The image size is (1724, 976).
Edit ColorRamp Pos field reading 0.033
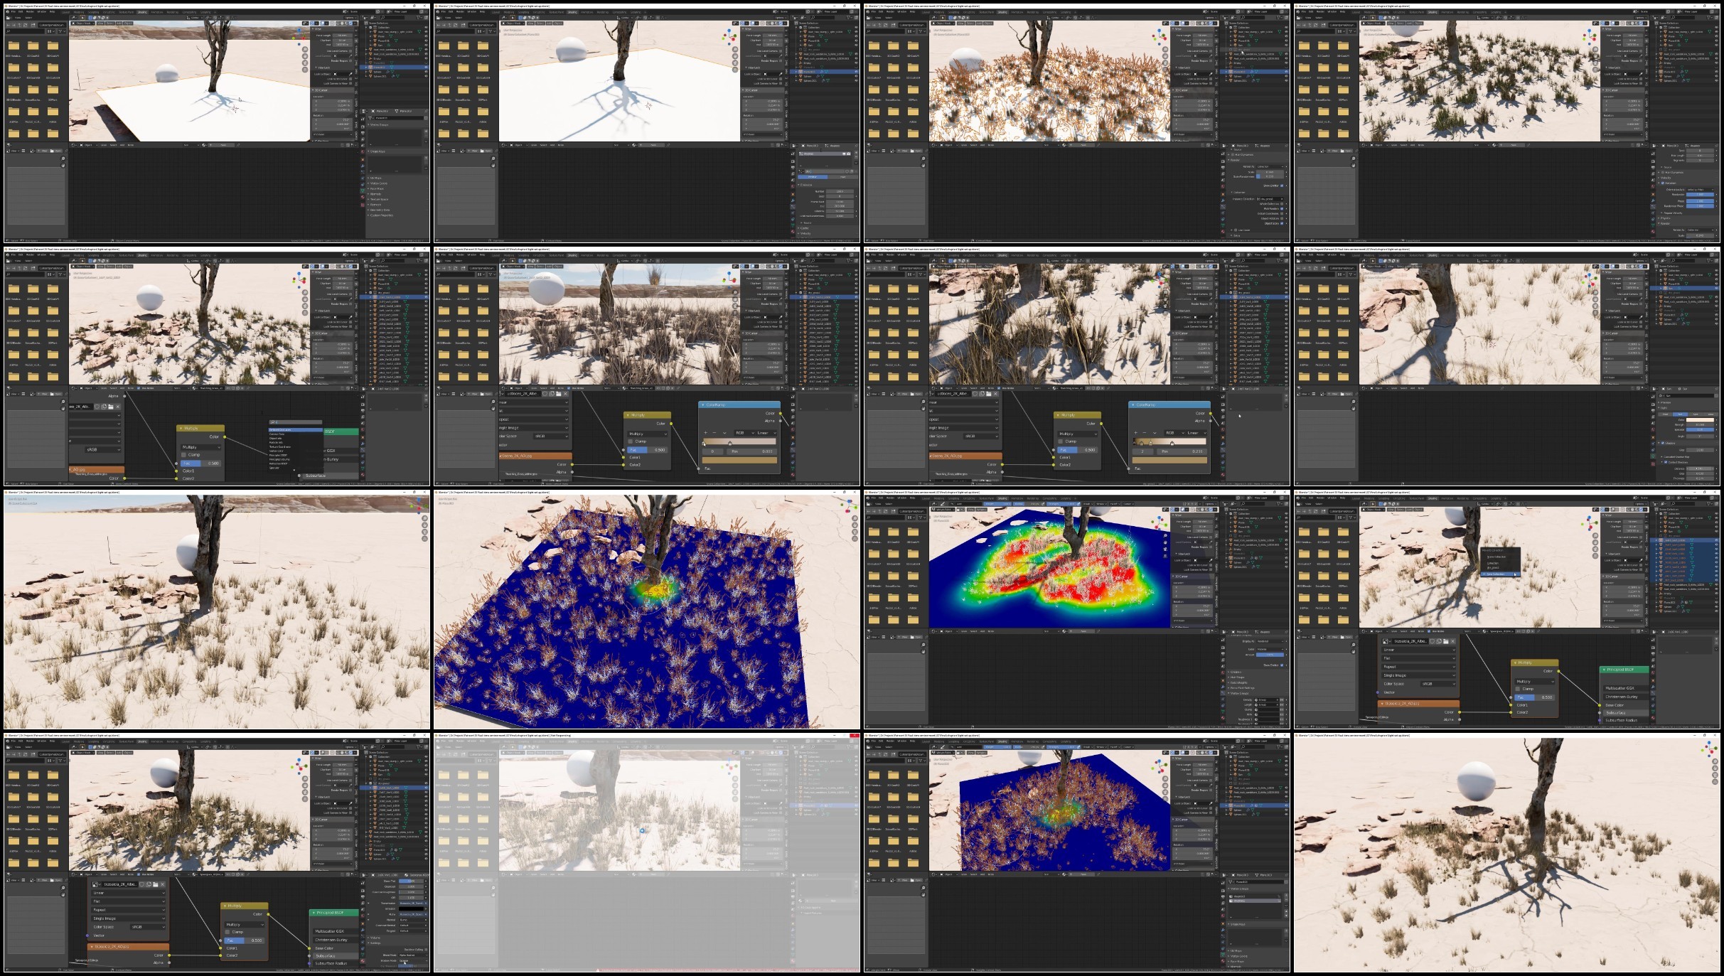pos(751,451)
